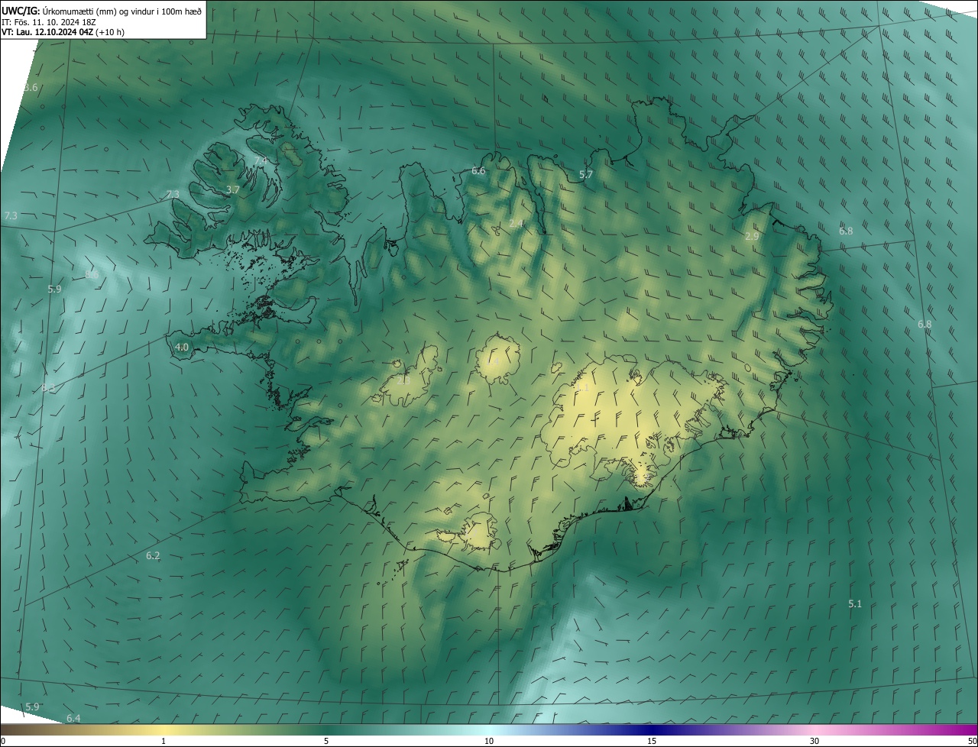Click the brown start of the color scale
The image size is (978, 747).
coord(15,729)
